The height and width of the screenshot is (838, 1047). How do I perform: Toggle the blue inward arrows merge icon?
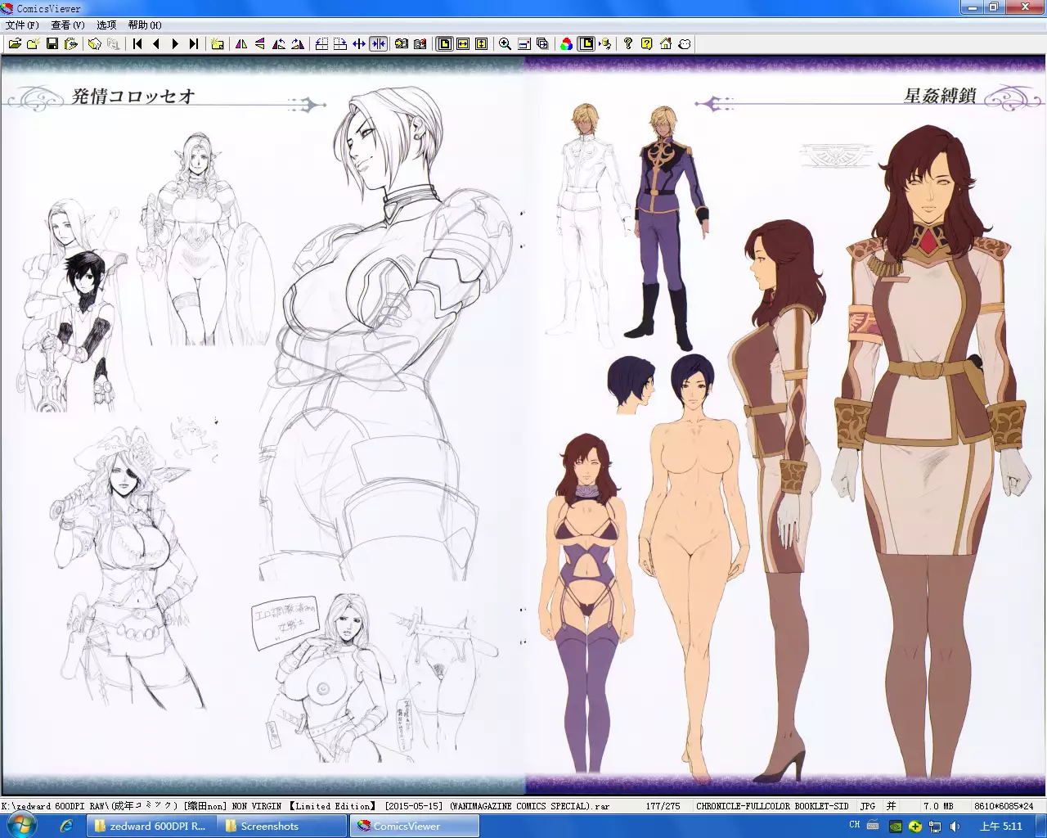click(378, 44)
